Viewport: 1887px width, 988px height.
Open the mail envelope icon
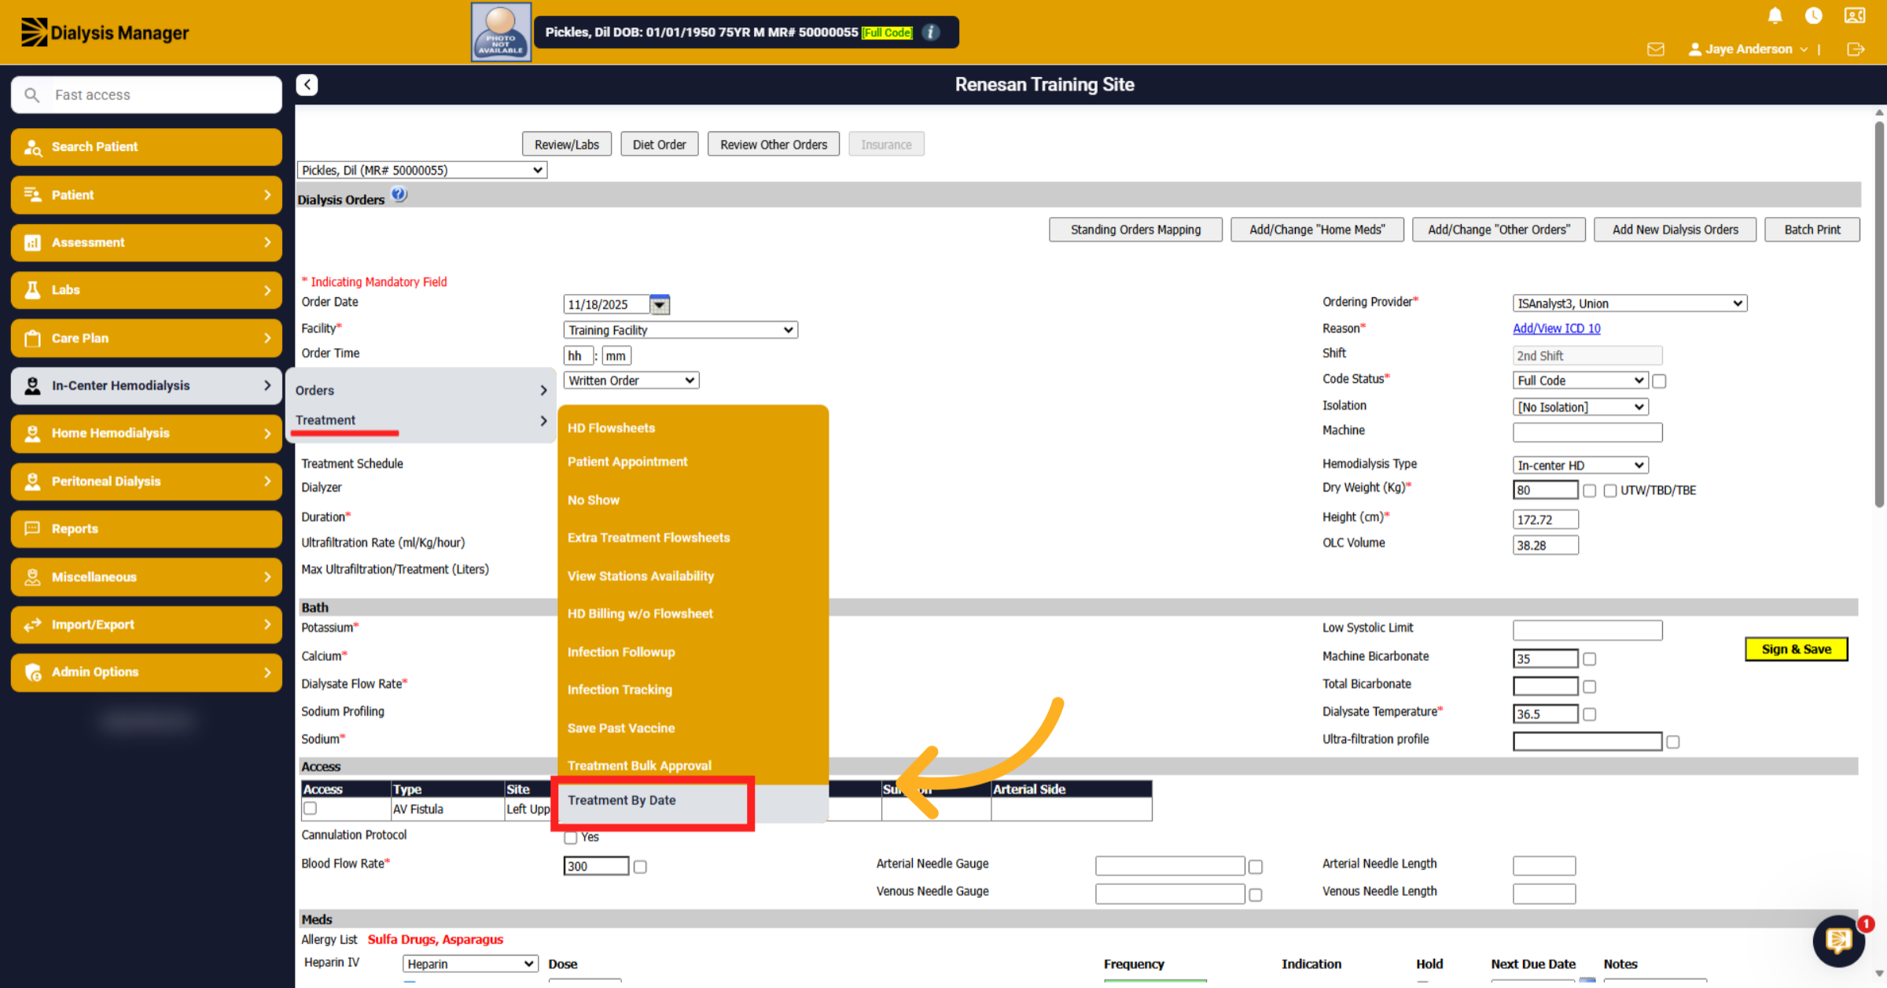pos(1656,49)
